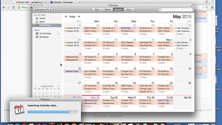Select Month view
The width and height of the screenshot is (222, 125).
pyautogui.click(x=118, y=9)
